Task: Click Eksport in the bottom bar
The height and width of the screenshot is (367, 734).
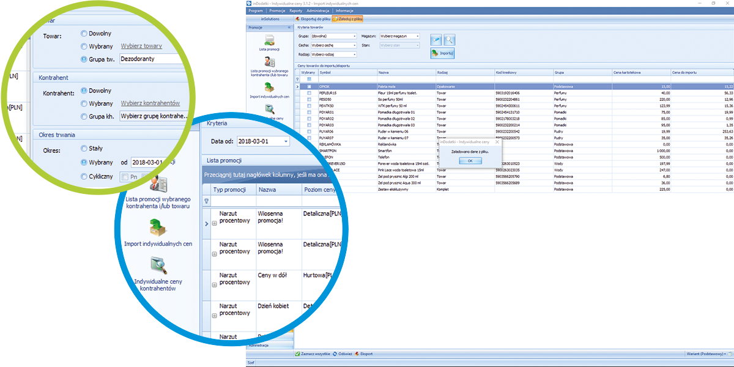Action: tap(364, 354)
